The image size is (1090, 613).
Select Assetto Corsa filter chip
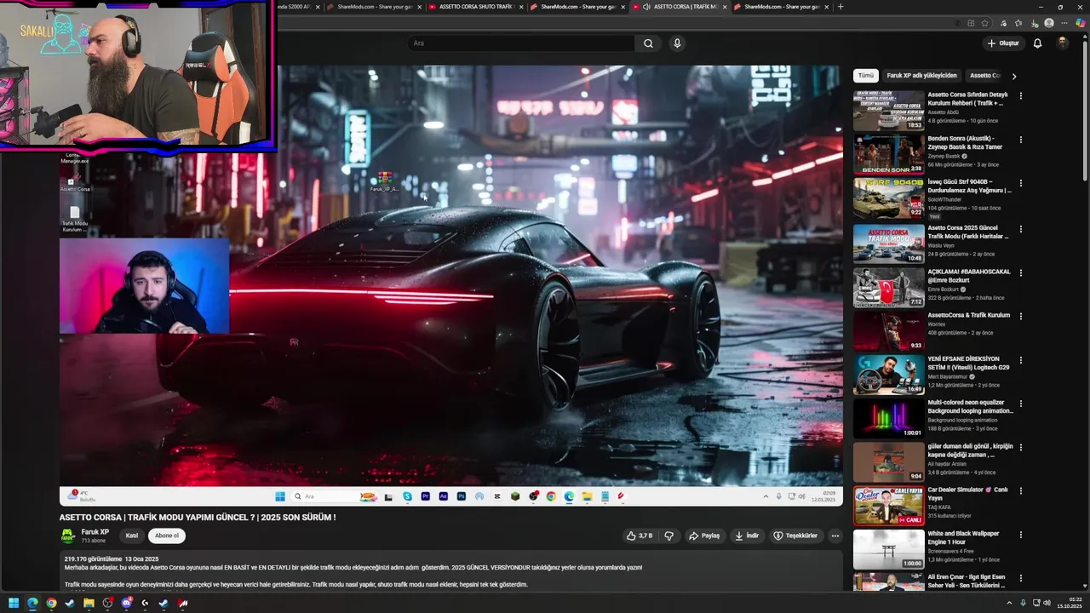(985, 76)
